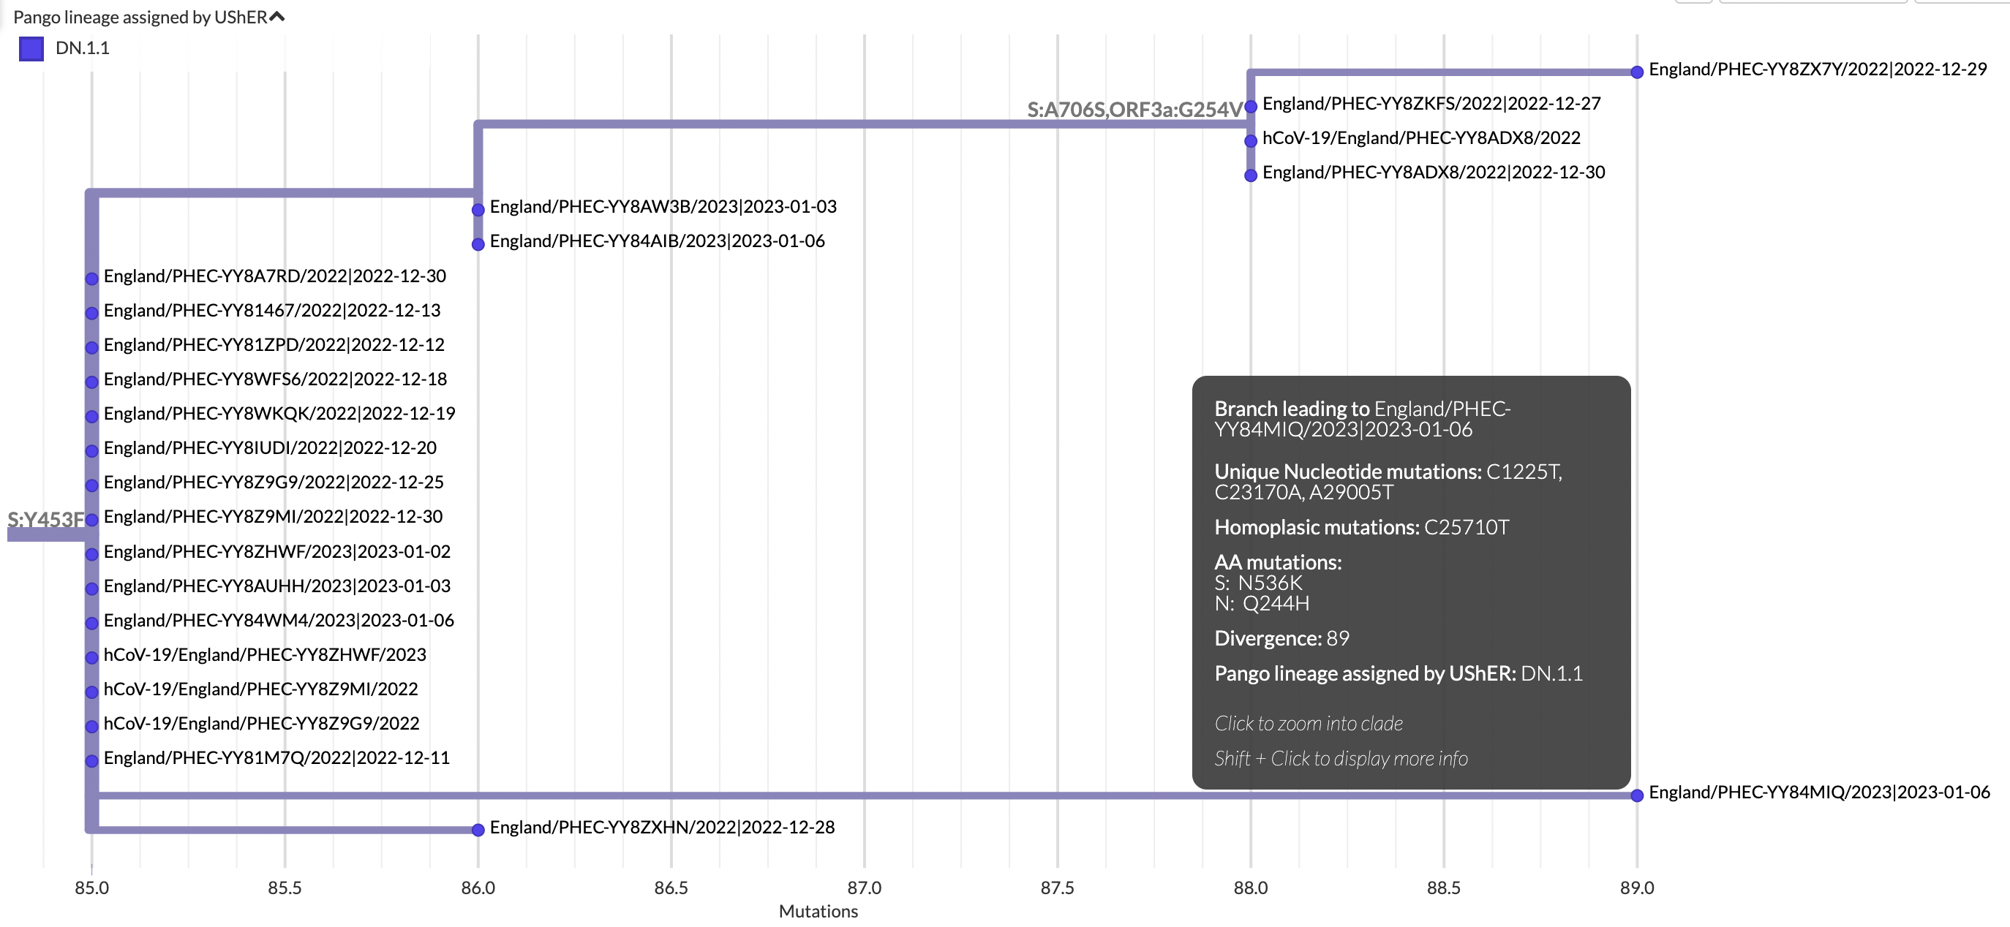Select the England/PHEC-YY8ZX7Y/2022 tip node circle
Viewport: 2010px width, 927px height.
[1636, 72]
